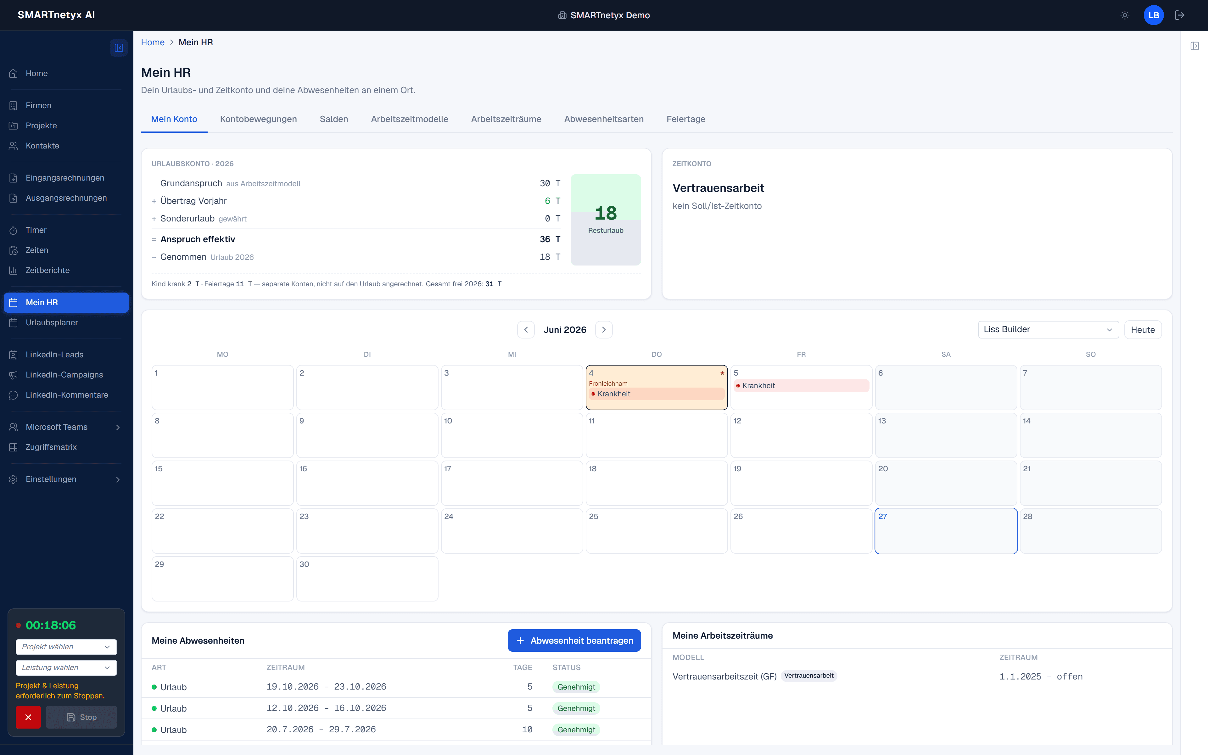Screen dimensions: 1208x755
Task: Click the Vertrauensarbeit badge
Action: [809, 676]
